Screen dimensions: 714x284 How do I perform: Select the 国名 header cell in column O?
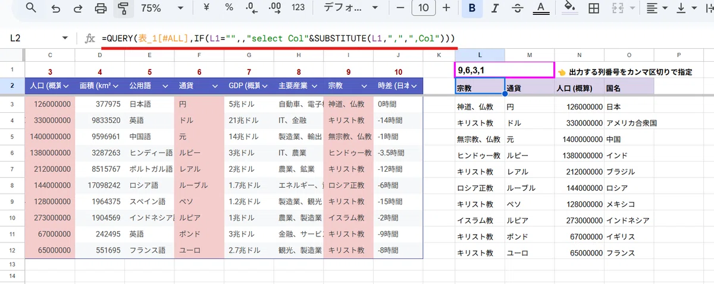coord(629,87)
